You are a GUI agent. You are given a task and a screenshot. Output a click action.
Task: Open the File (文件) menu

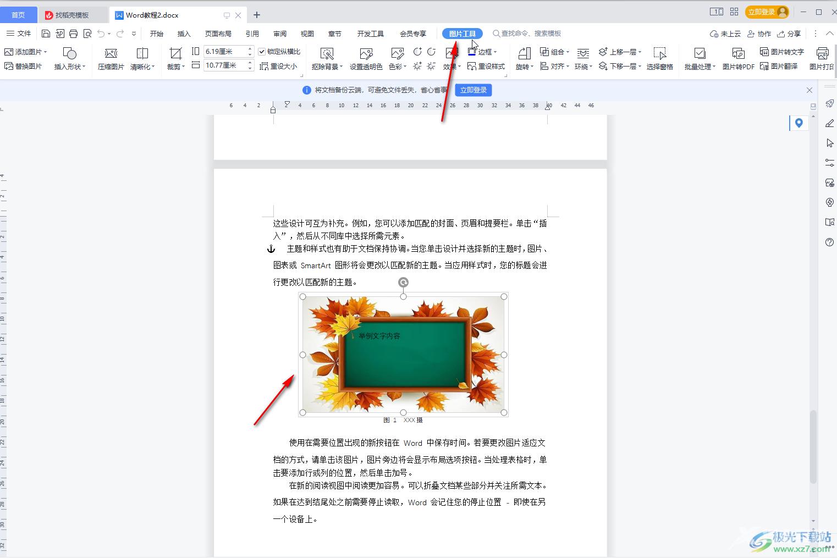(x=19, y=34)
